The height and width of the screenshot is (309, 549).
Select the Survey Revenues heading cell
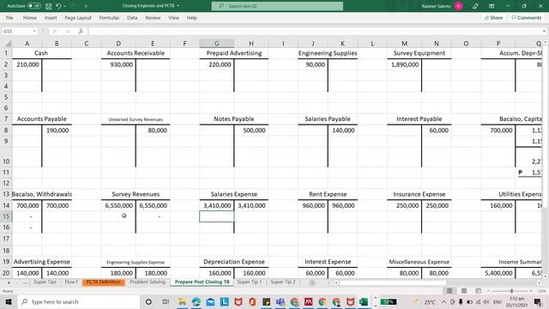[x=136, y=194]
